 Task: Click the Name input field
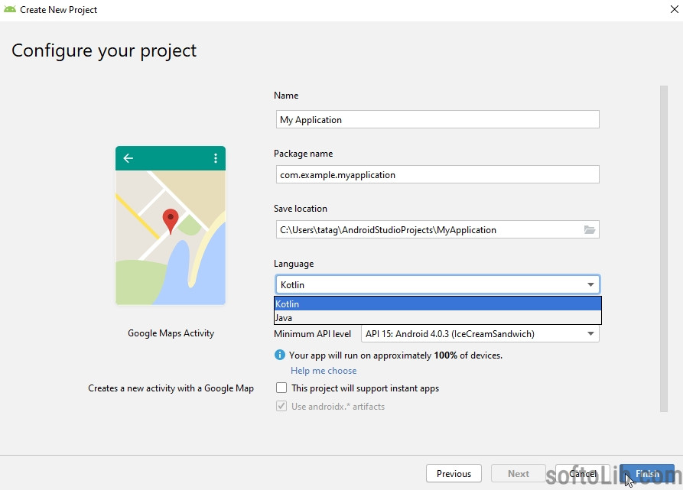click(437, 120)
